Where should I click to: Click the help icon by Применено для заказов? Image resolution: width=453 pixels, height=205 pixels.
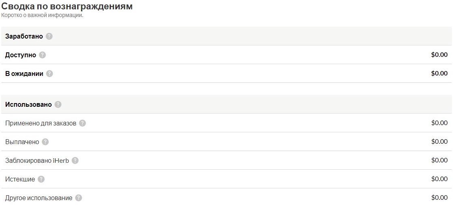[x=82, y=123]
